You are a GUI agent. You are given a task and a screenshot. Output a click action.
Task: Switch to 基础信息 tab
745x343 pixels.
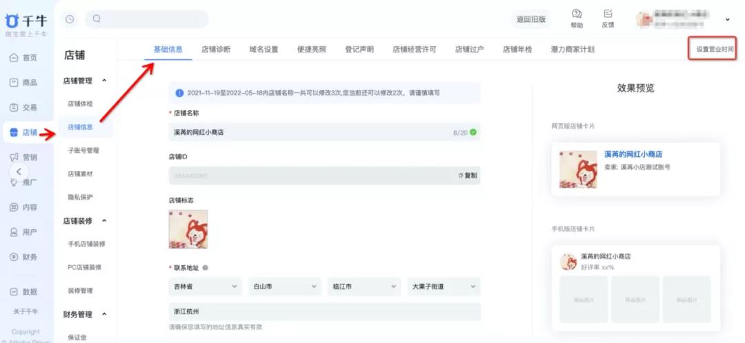coord(168,50)
